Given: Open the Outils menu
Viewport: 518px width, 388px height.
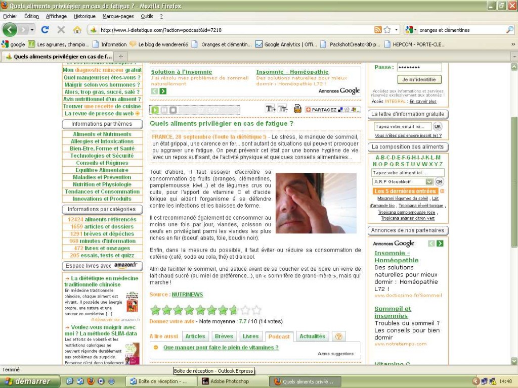Looking at the screenshot, I should click(147, 16).
